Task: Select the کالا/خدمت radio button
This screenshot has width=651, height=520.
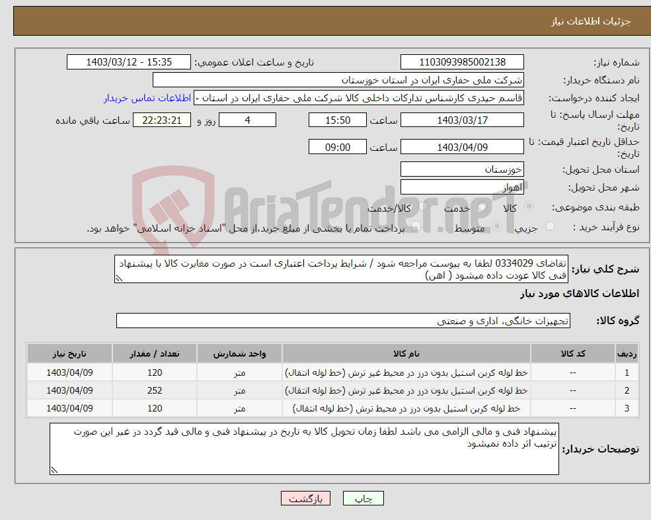Action: tap(423, 206)
